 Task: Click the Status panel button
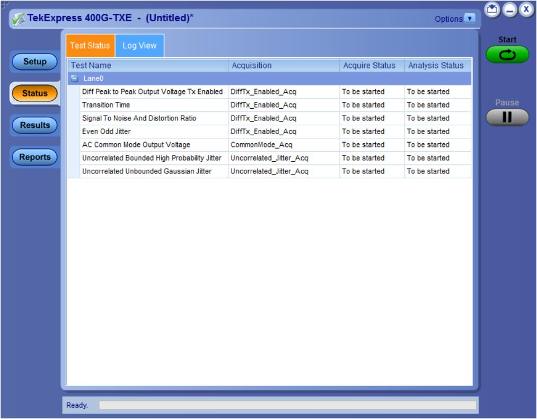click(35, 93)
